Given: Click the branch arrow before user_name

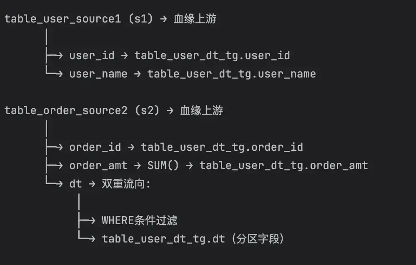Looking at the screenshot, I should (x=54, y=72).
